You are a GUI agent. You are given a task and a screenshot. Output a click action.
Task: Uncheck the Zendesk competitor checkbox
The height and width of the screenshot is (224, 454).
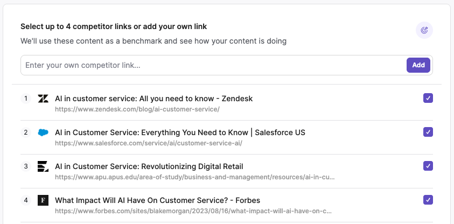(428, 98)
